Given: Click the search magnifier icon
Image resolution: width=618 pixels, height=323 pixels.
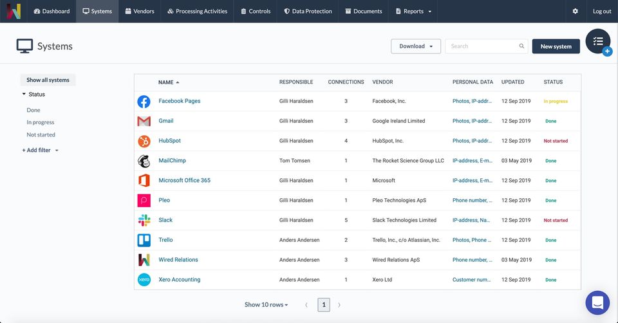Looking at the screenshot, I should pos(522,46).
